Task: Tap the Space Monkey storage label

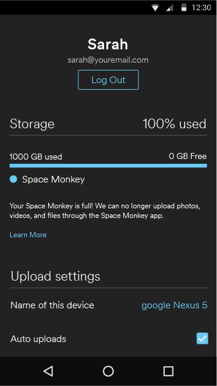Action: pyautogui.click(x=53, y=179)
